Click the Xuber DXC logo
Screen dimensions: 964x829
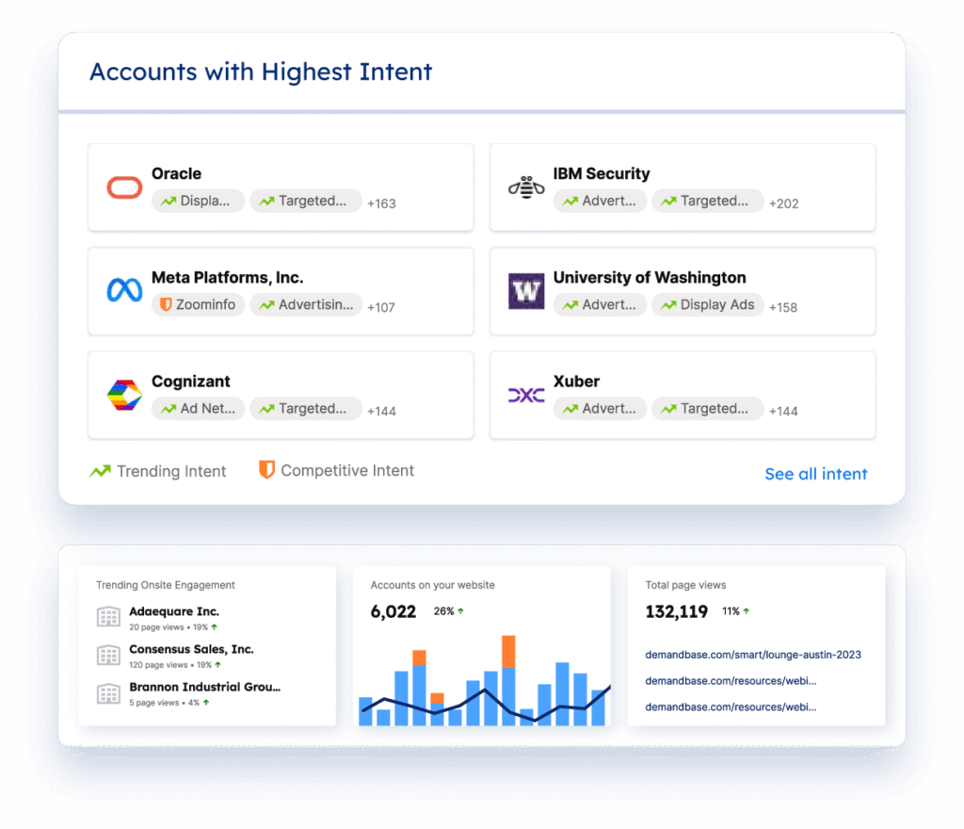tap(525, 395)
